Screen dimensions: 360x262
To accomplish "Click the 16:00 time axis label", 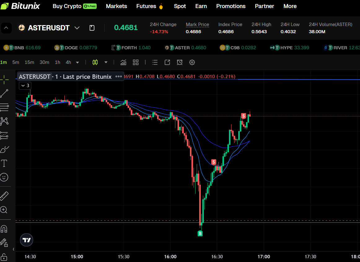I will (x=170, y=257).
